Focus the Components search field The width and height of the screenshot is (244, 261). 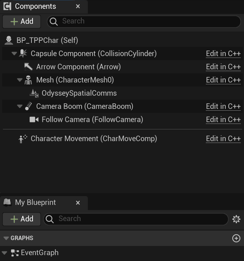click(146, 21)
